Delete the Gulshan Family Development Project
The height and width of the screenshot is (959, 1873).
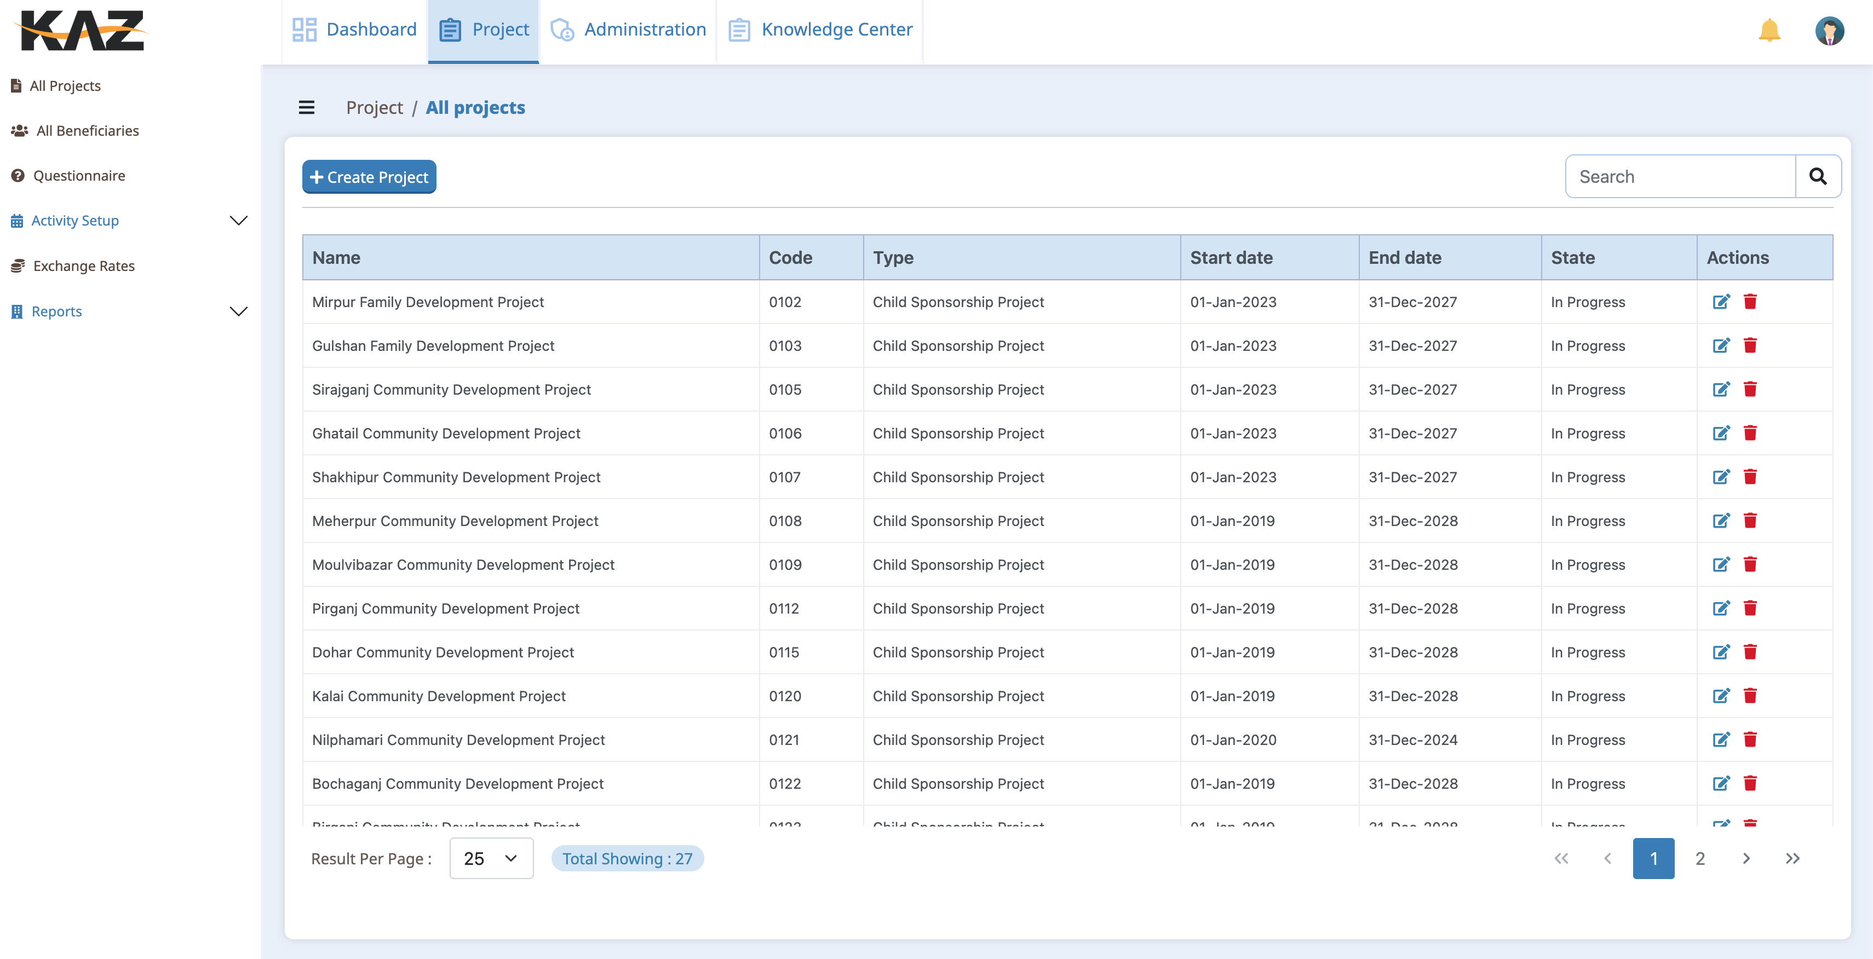pyautogui.click(x=1751, y=346)
